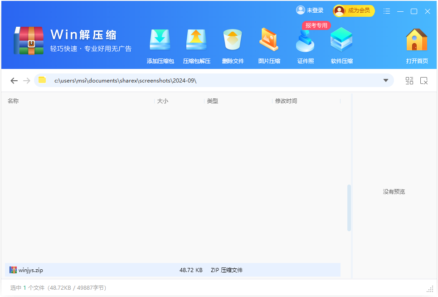Click the ZIP 压缩文件 type cell
The width and height of the screenshot is (438, 297).
click(227, 270)
